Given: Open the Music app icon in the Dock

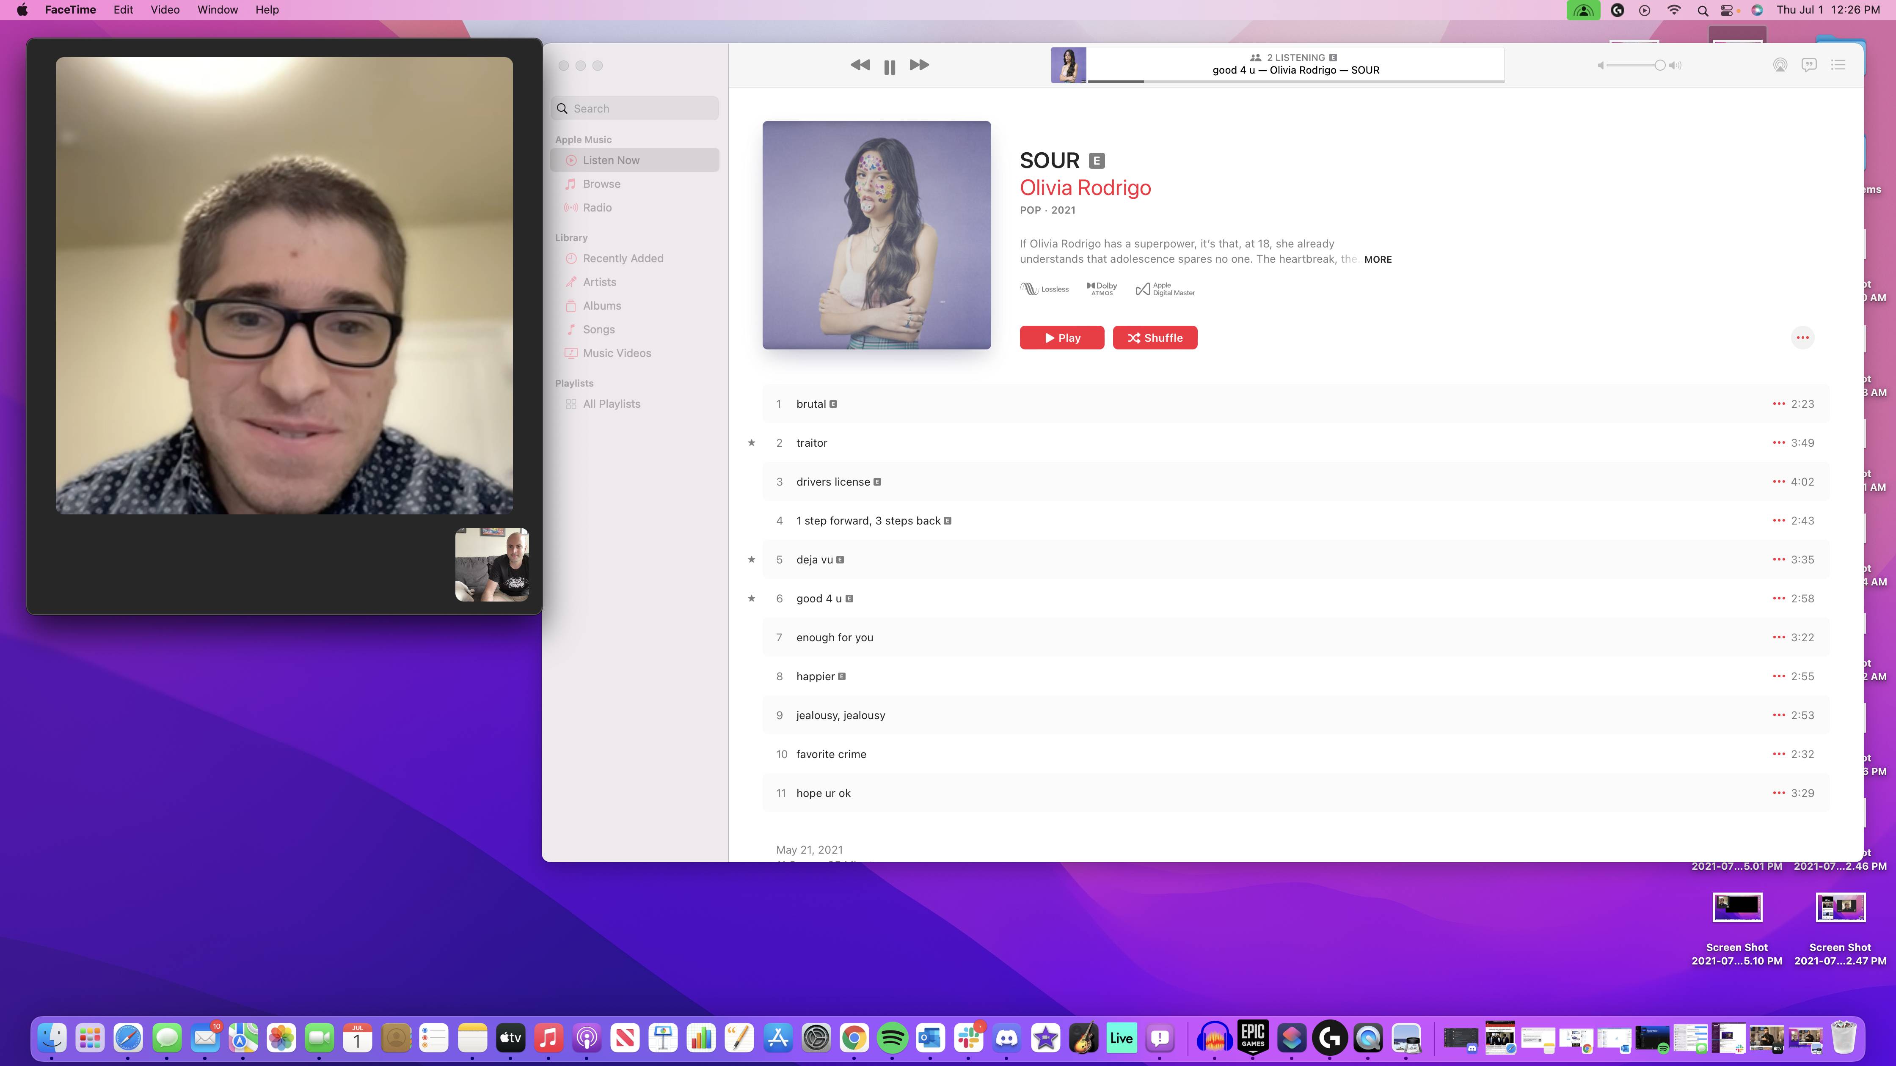Looking at the screenshot, I should (x=548, y=1038).
